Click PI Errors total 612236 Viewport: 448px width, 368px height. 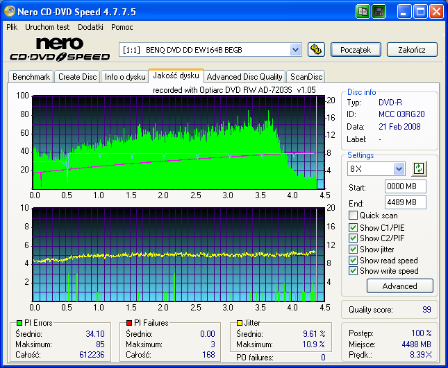[92, 355]
